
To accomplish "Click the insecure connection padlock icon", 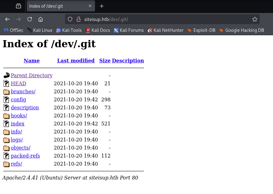I will pos(78,19).
